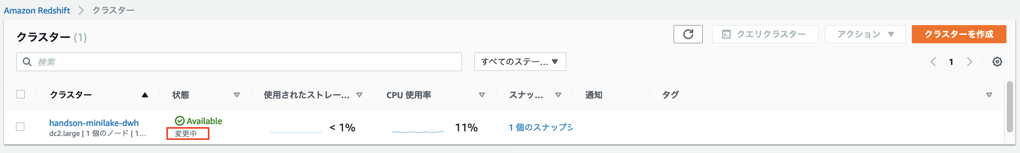The width and height of the screenshot is (1020, 153).
Task: Click the refresh clusters icon button
Action: 688,34
